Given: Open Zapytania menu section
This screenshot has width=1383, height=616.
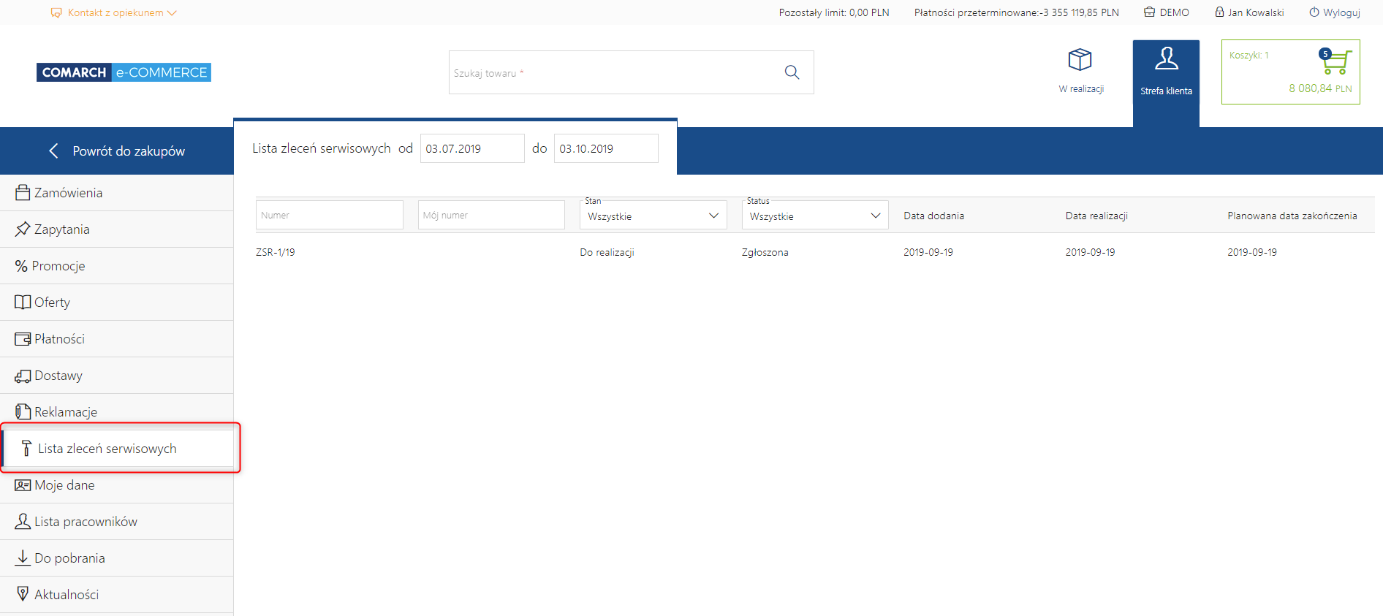Looking at the screenshot, I should 117,229.
